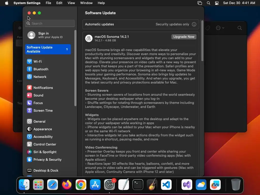
Task: Click Upgrade Now button
Action: click(x=184, y=37)
